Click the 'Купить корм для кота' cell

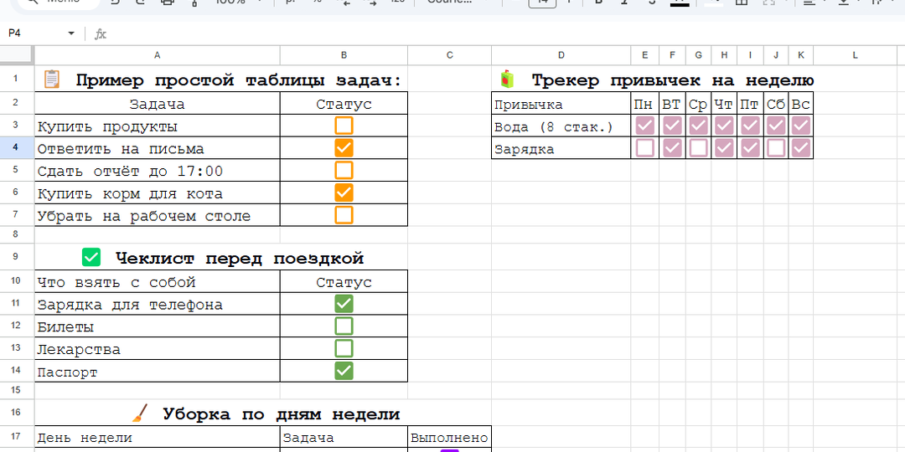tap(157, 193)
